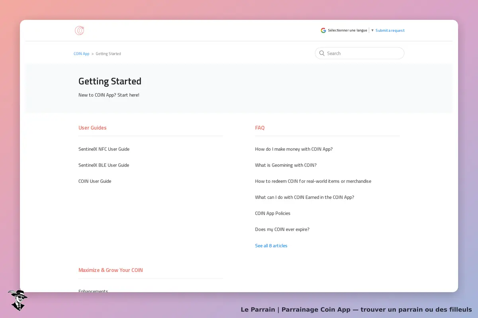The height and width of the screenshot is (318, 478).
Task: Open Does my COIN ever expire article
Action: [282, 229]
